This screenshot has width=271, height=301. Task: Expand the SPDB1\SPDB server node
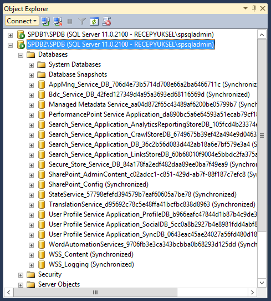click(x=10, y=35)
